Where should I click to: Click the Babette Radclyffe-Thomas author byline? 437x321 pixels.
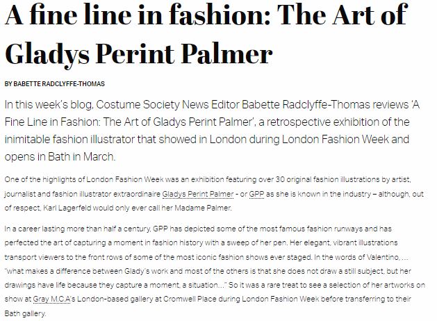[53, 84]
